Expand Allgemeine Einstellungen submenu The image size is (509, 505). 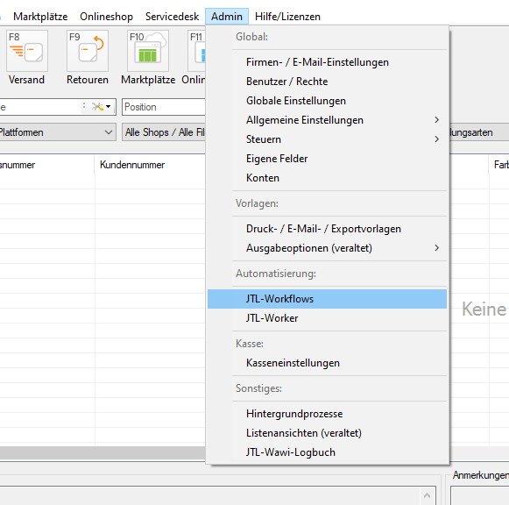click(x=328, y=120)
